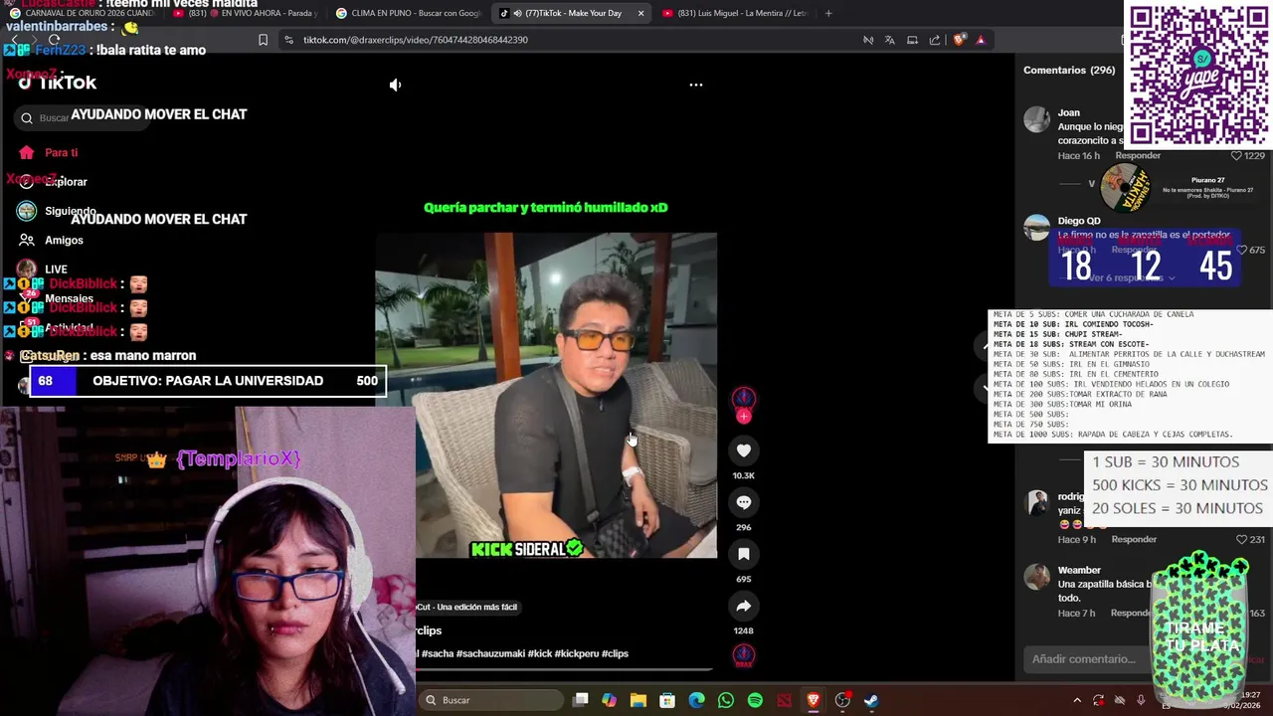Open Brave Shields lion icon
This screenshot has height=716, width=1273.
point(959,40)
